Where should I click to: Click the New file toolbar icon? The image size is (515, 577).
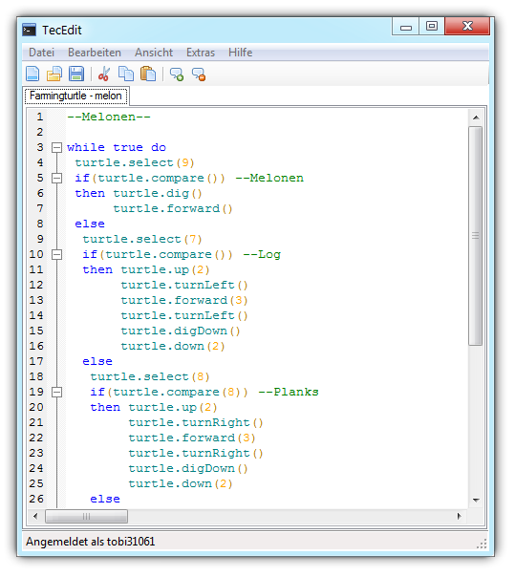click(32, 74)
